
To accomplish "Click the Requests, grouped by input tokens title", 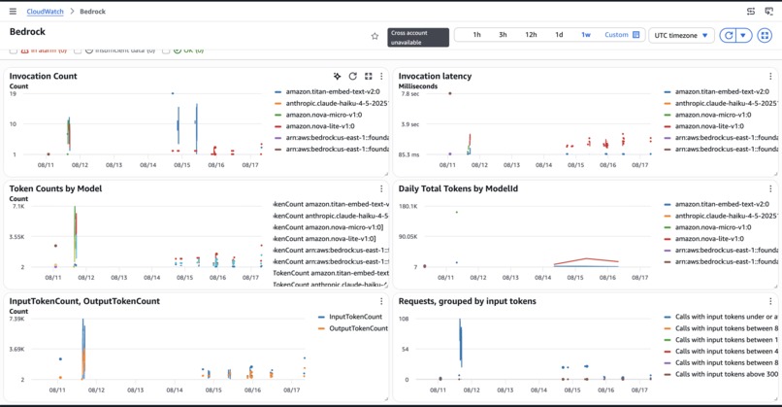I will [x=467, y=301].
